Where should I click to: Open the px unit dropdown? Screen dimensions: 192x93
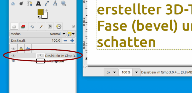[x=111, y=72]
